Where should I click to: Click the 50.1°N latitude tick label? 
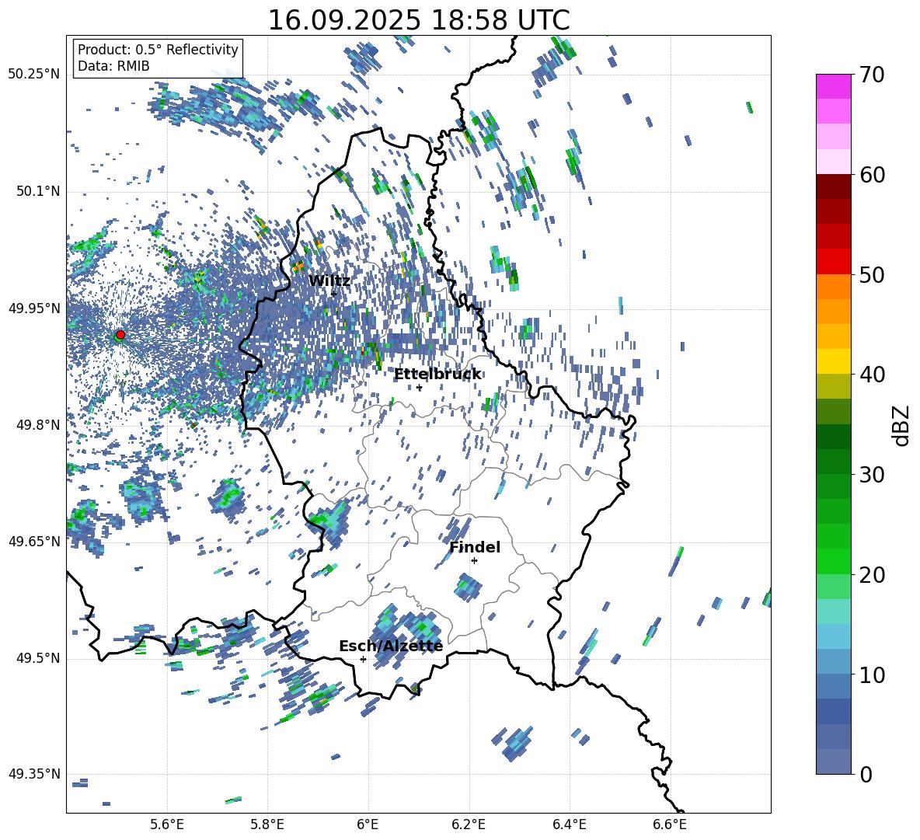pyautogui.click(x=38, y=191)
